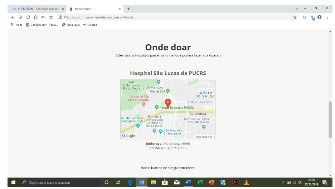Open the volume control in the tray

[300, 182]
